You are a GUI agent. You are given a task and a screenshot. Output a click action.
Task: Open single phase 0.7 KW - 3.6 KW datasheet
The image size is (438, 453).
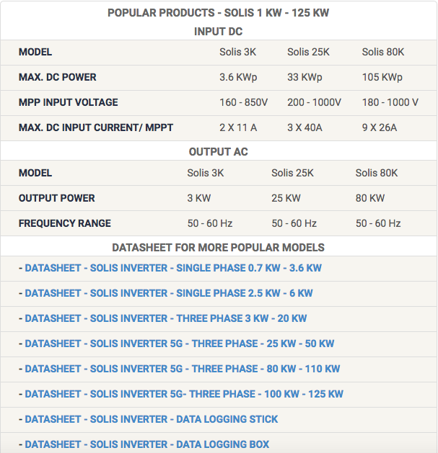pyautogui.click(x=173, y=268)
